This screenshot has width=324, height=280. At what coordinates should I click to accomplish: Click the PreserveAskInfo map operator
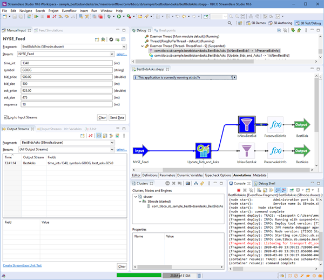click(x=275, y=151)
